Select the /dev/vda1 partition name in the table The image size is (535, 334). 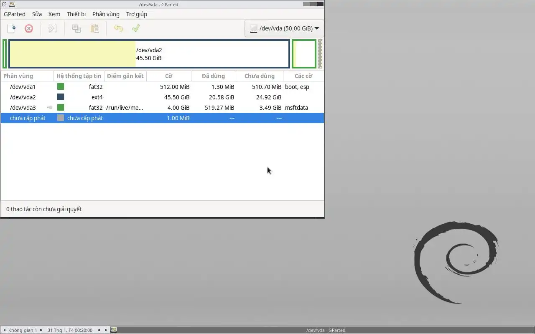click(23, 87)
